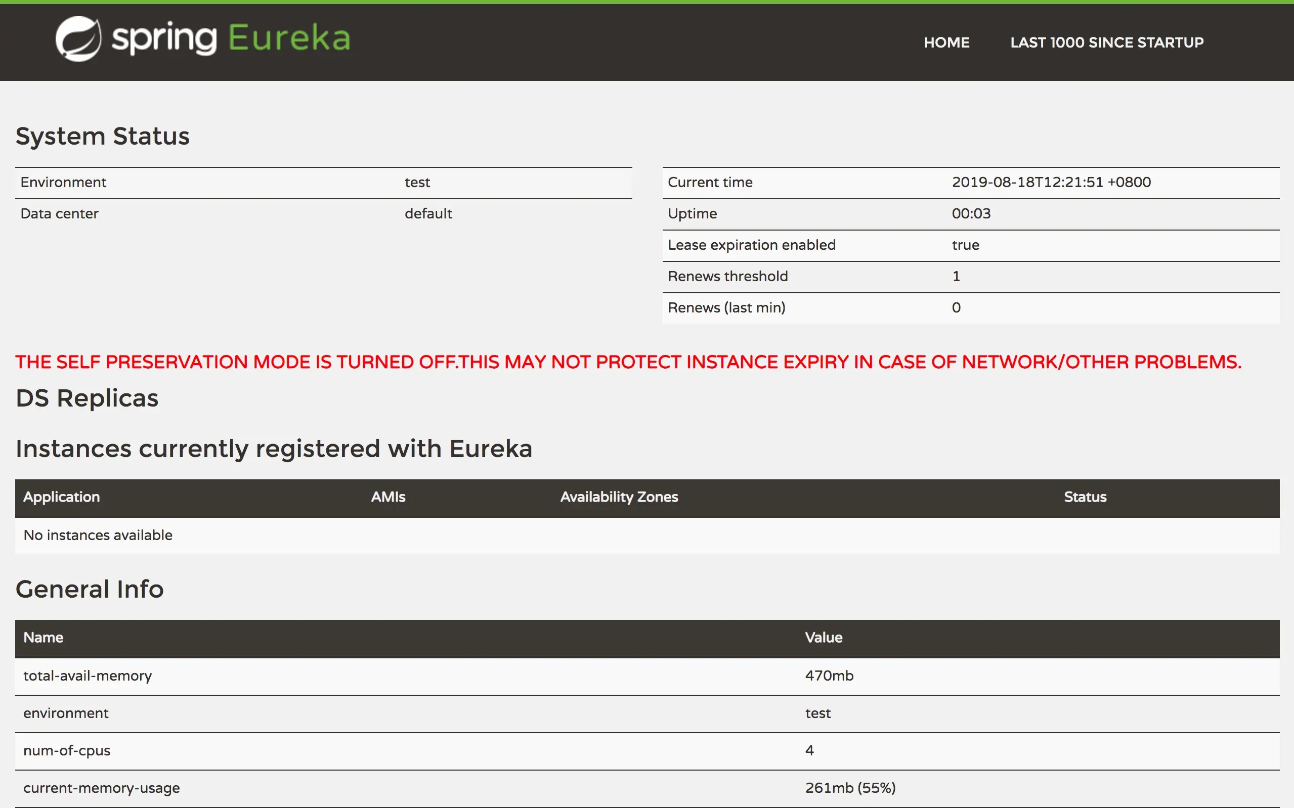Click the spring Eureka wordmark
Screen dimensions: 1294x808
coord(231,38)
